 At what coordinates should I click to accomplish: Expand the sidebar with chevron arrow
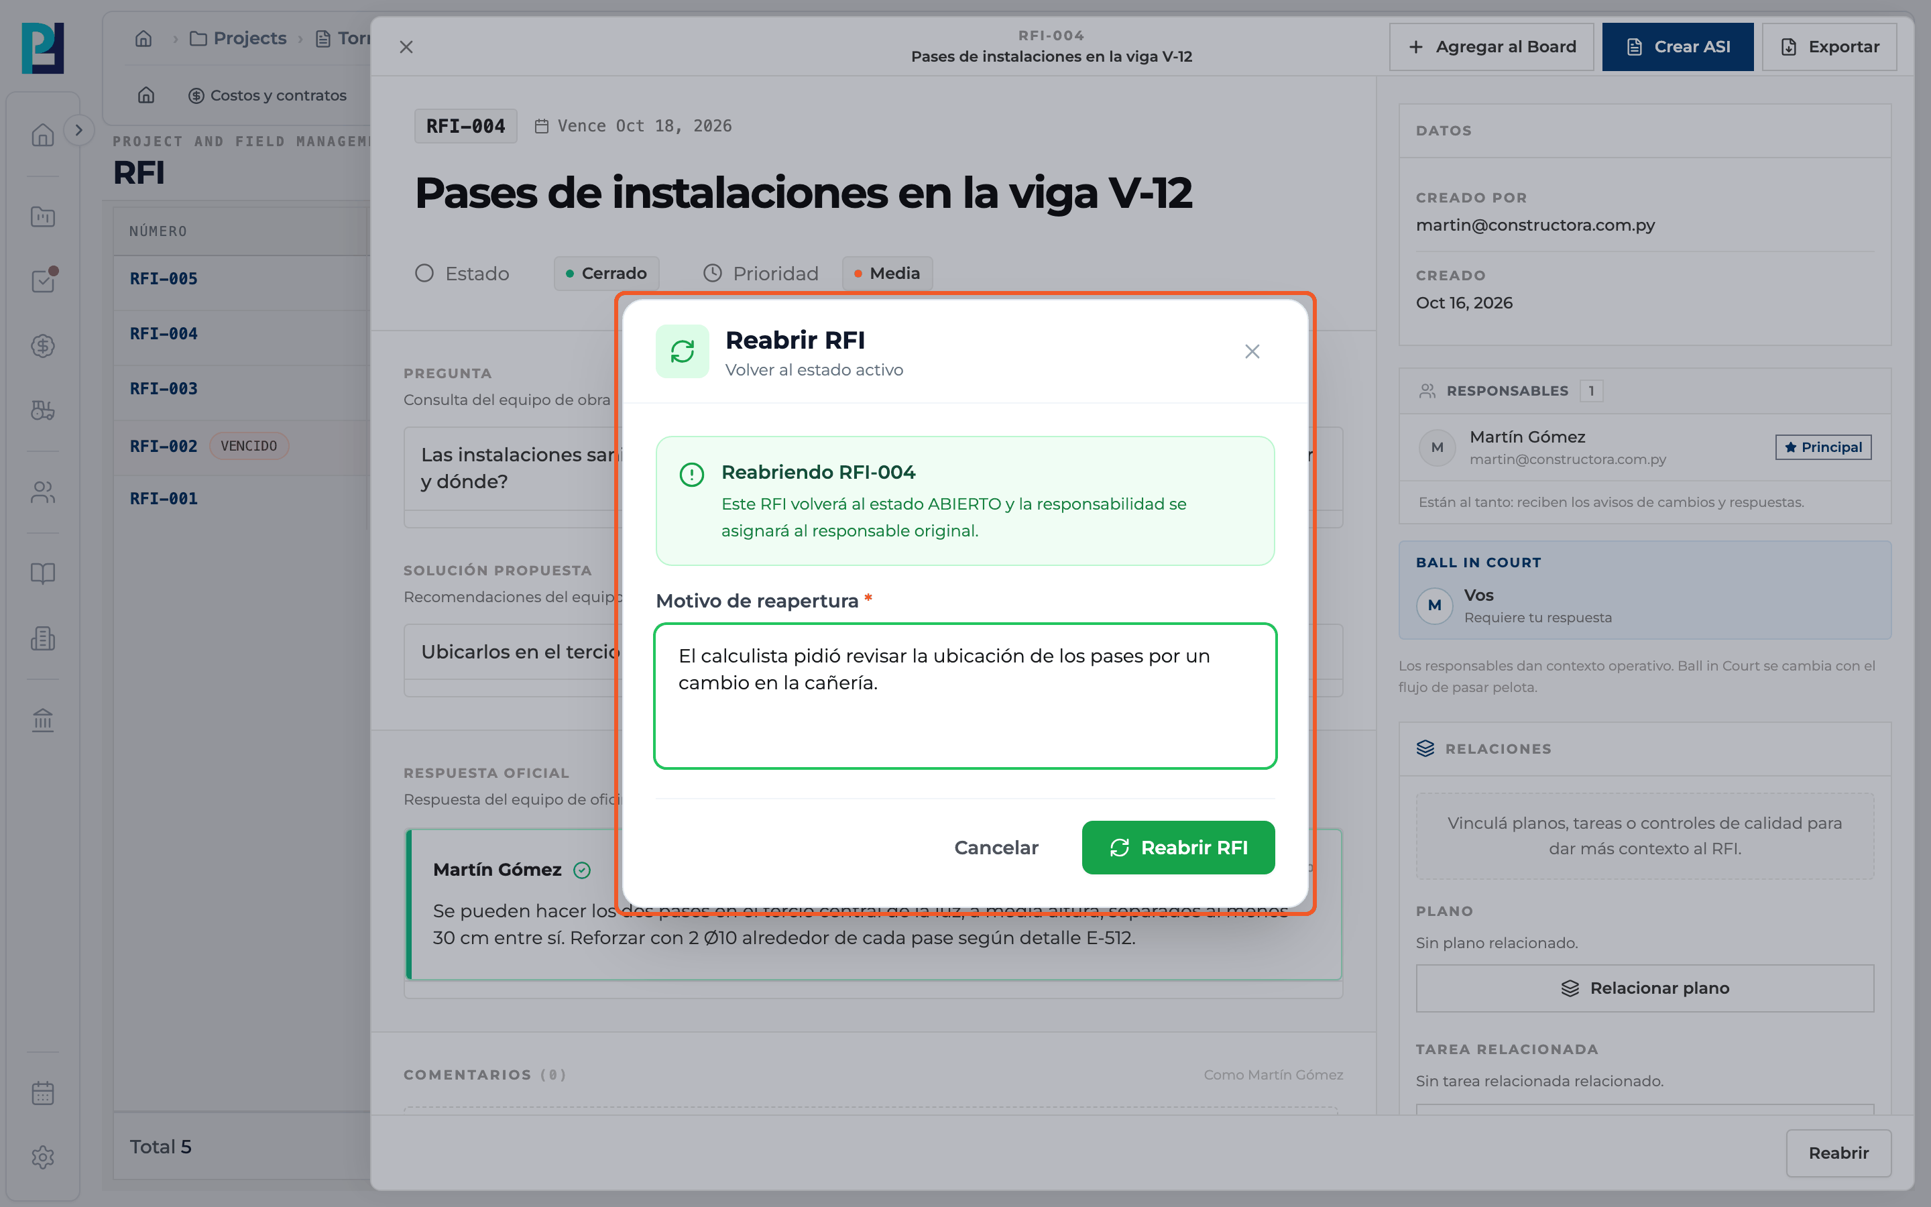coord(78,130)
